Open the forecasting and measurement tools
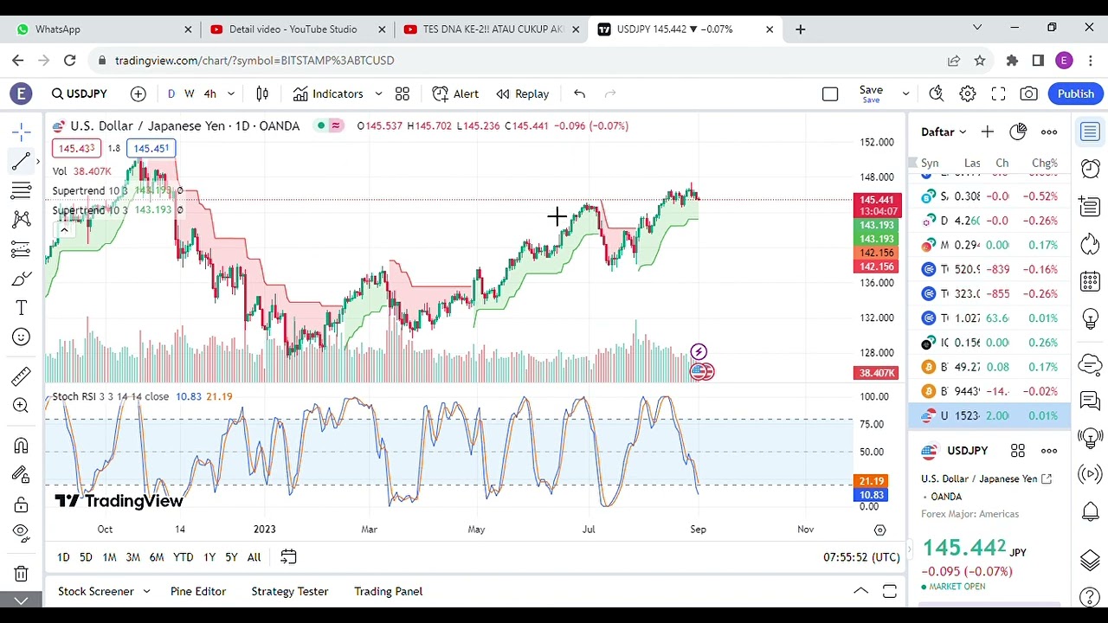 click(x=22, y=249)
